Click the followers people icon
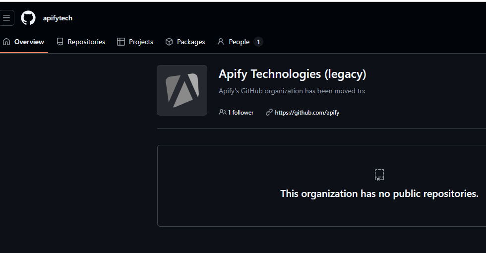486x253 pixels. [x=222, y=112]
